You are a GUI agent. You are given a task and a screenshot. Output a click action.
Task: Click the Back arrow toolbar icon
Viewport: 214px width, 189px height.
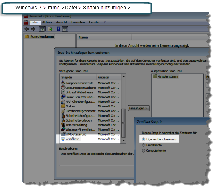(27, 29)
